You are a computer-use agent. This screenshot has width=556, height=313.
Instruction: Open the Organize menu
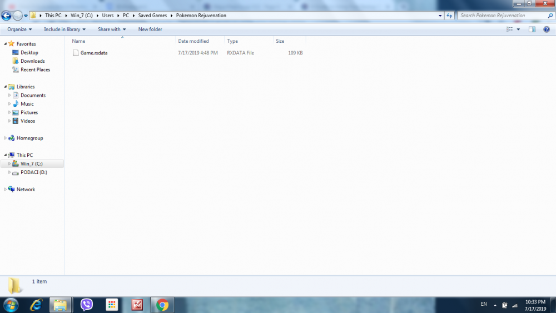[19, 29]
